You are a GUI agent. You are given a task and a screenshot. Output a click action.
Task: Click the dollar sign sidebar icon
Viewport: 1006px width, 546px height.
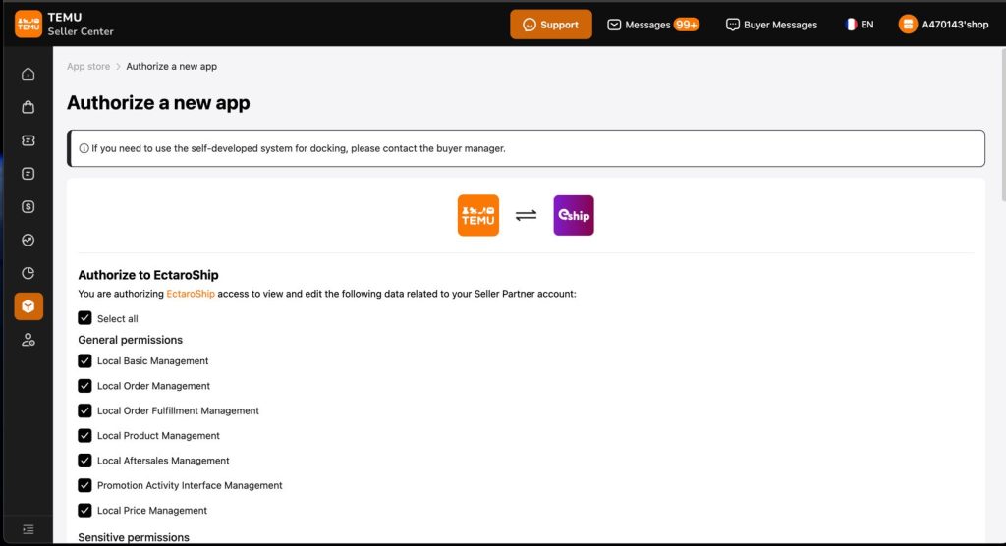(x=28, y=207)
